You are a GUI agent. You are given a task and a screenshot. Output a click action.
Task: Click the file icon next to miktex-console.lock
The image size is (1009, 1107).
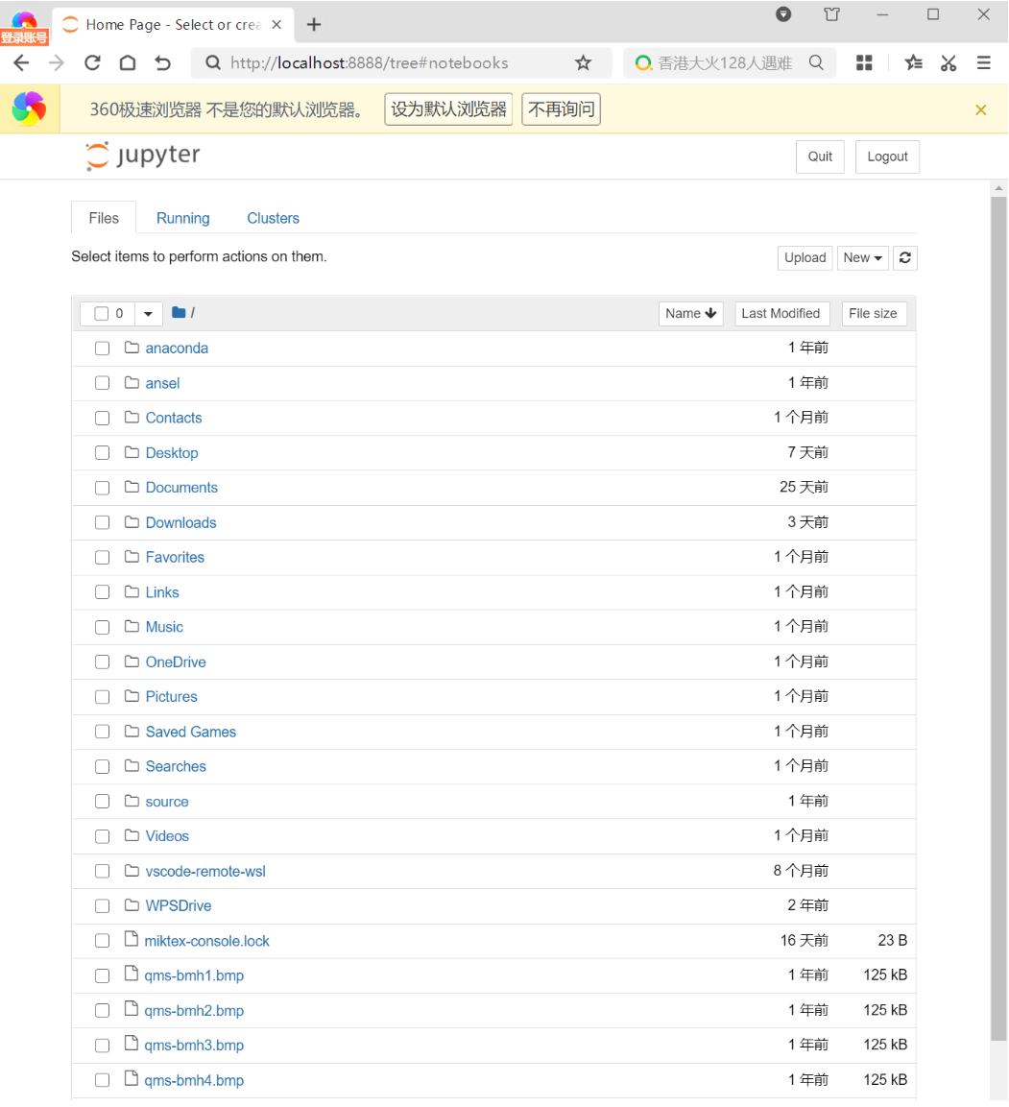[131, 940]
